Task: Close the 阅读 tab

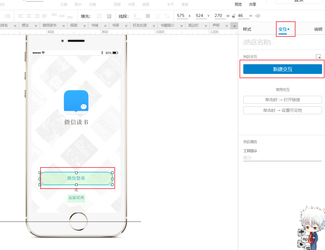Action: (84, 26)
